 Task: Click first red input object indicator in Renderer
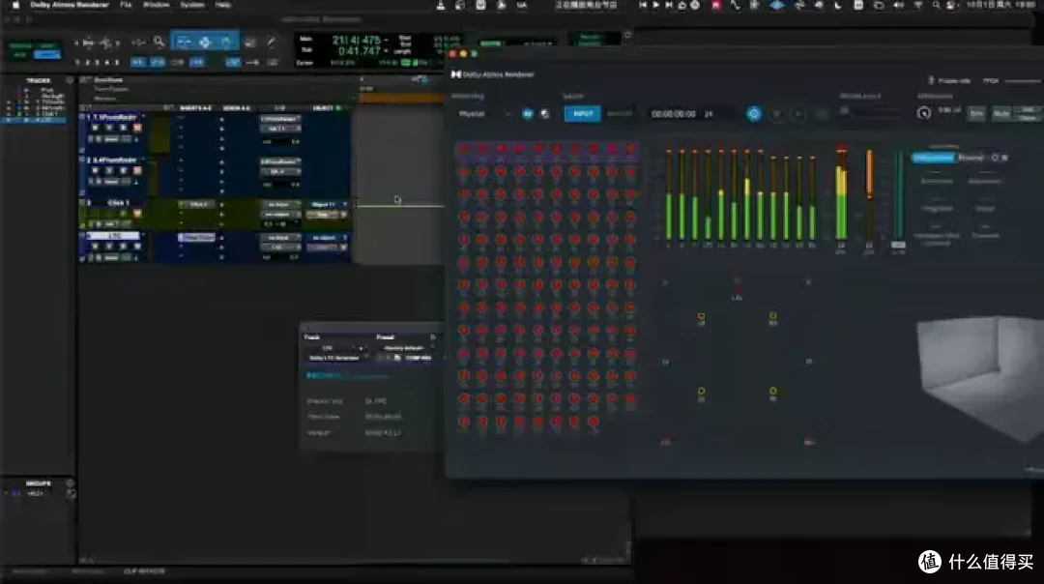click(x=464, y=149)
